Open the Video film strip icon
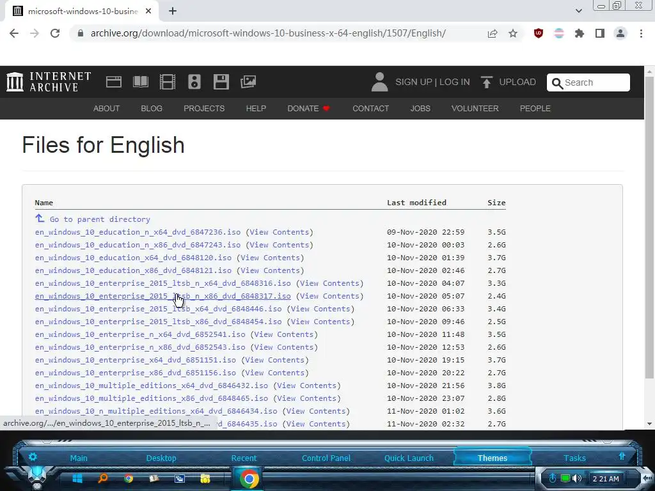655x491 pixels. tap(168, 82)
